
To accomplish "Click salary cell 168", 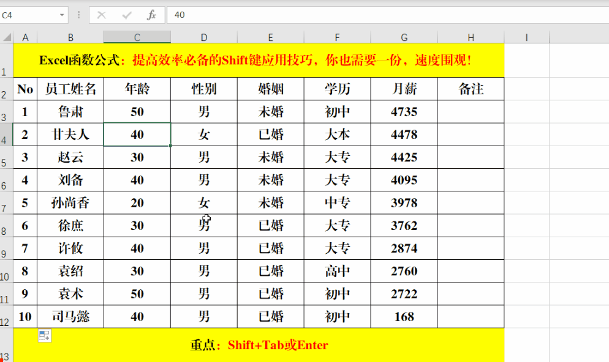I will (x=404, y=317).
